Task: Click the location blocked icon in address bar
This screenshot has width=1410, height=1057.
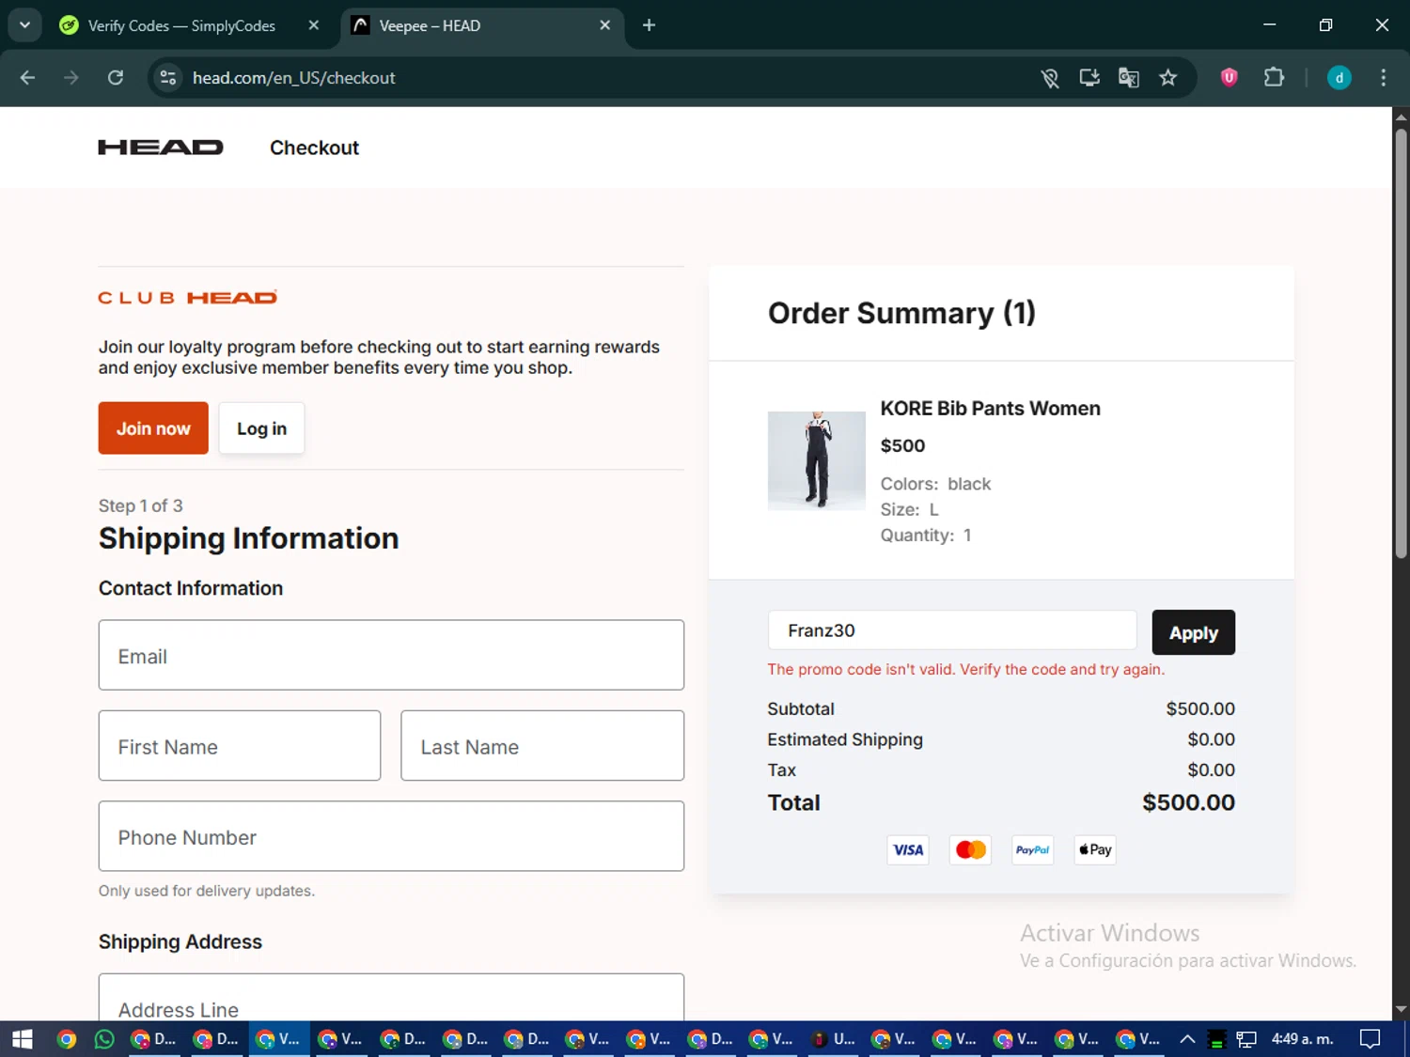Action: pyautogui.click(x=1050, y=78)
